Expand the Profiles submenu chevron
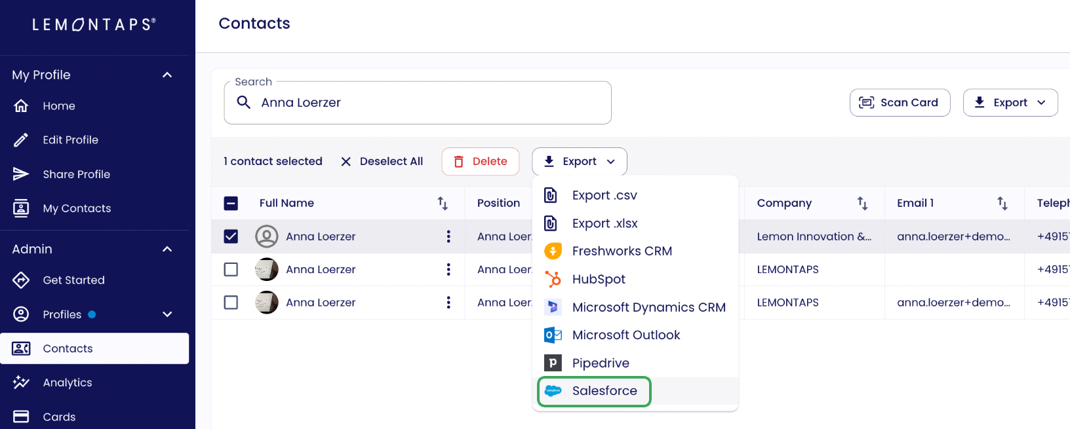The height and width of the screenshot is (429, 1070). (167, 314)
